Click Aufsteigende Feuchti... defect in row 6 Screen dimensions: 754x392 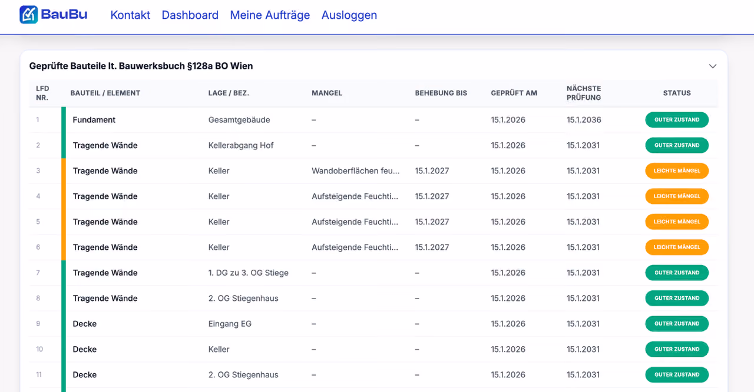point(355,247)
